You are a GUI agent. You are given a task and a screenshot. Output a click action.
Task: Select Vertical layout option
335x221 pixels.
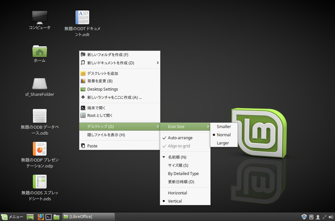click(x=185, y=201)
